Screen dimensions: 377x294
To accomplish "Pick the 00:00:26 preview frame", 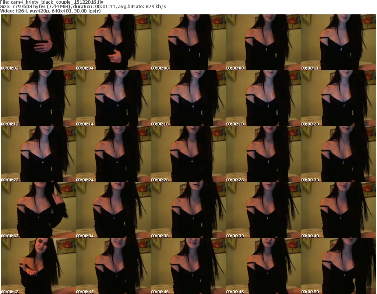I will [188, 154].
